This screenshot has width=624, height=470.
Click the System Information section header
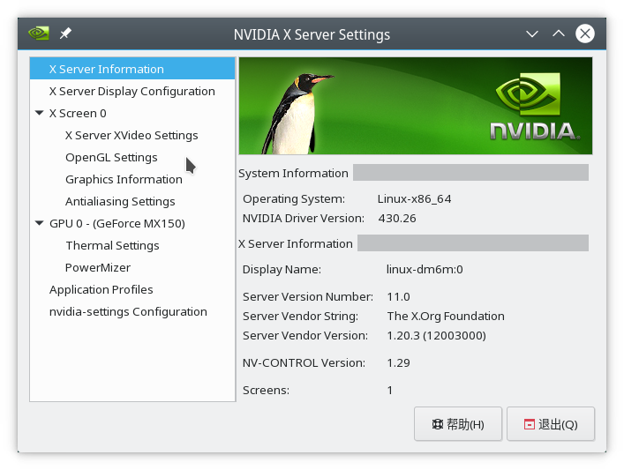point(293,174)
